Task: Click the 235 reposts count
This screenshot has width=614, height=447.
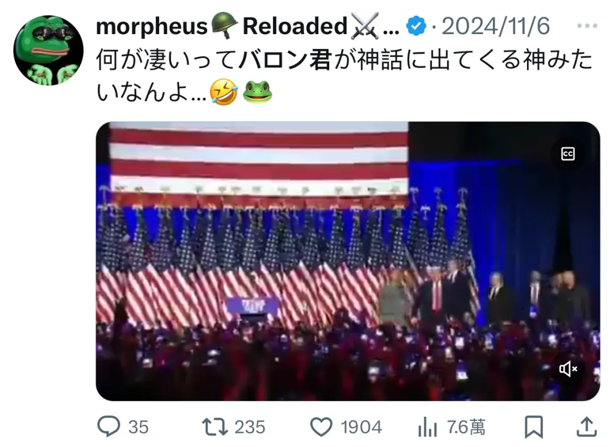Action: [x=250, y=427]
